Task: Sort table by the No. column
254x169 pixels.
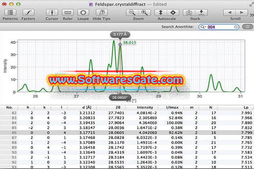Action: 10,107
